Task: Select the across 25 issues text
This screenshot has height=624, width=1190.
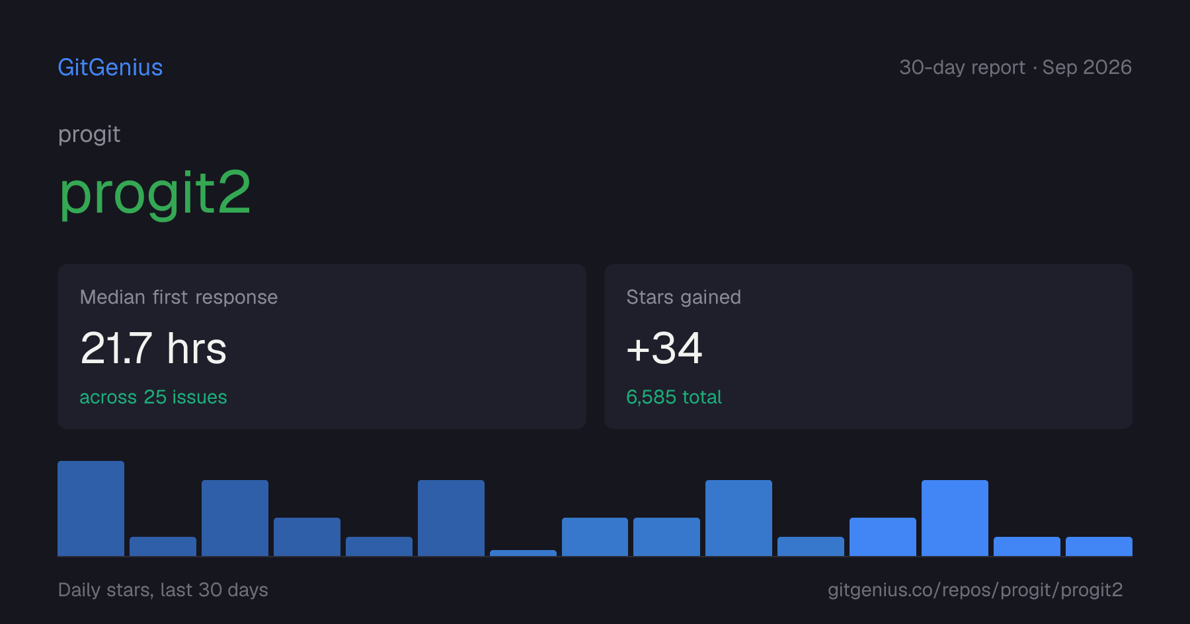Action: (153, 397)
